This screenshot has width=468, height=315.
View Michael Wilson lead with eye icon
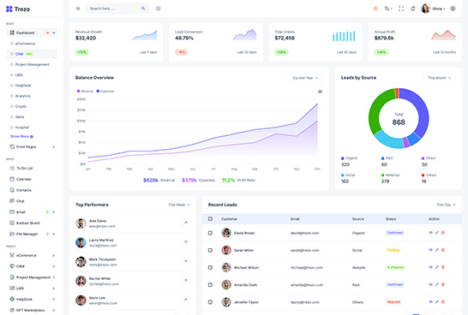(430, 267)
